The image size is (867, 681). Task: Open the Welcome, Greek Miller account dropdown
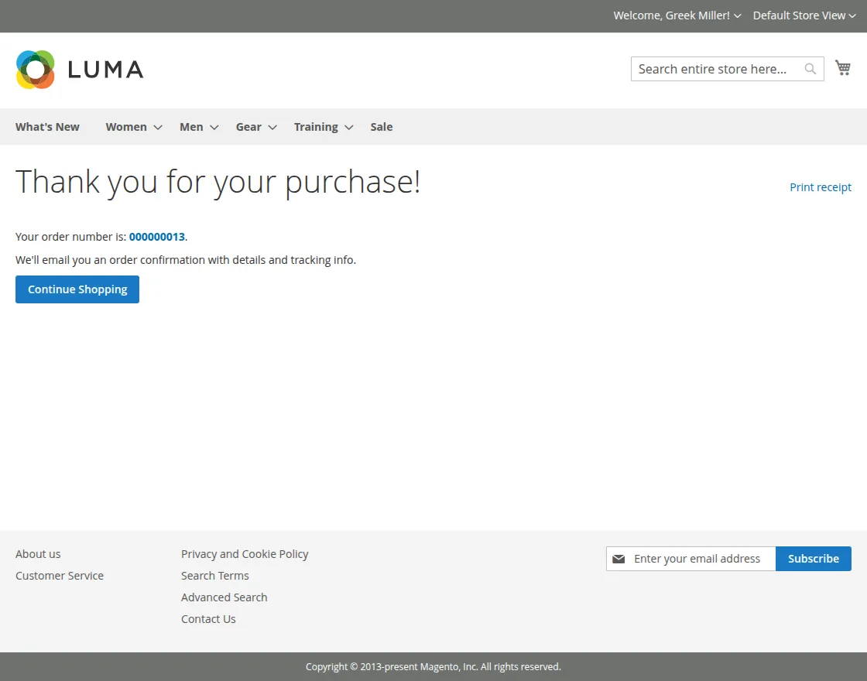click(x=677, y=15)
